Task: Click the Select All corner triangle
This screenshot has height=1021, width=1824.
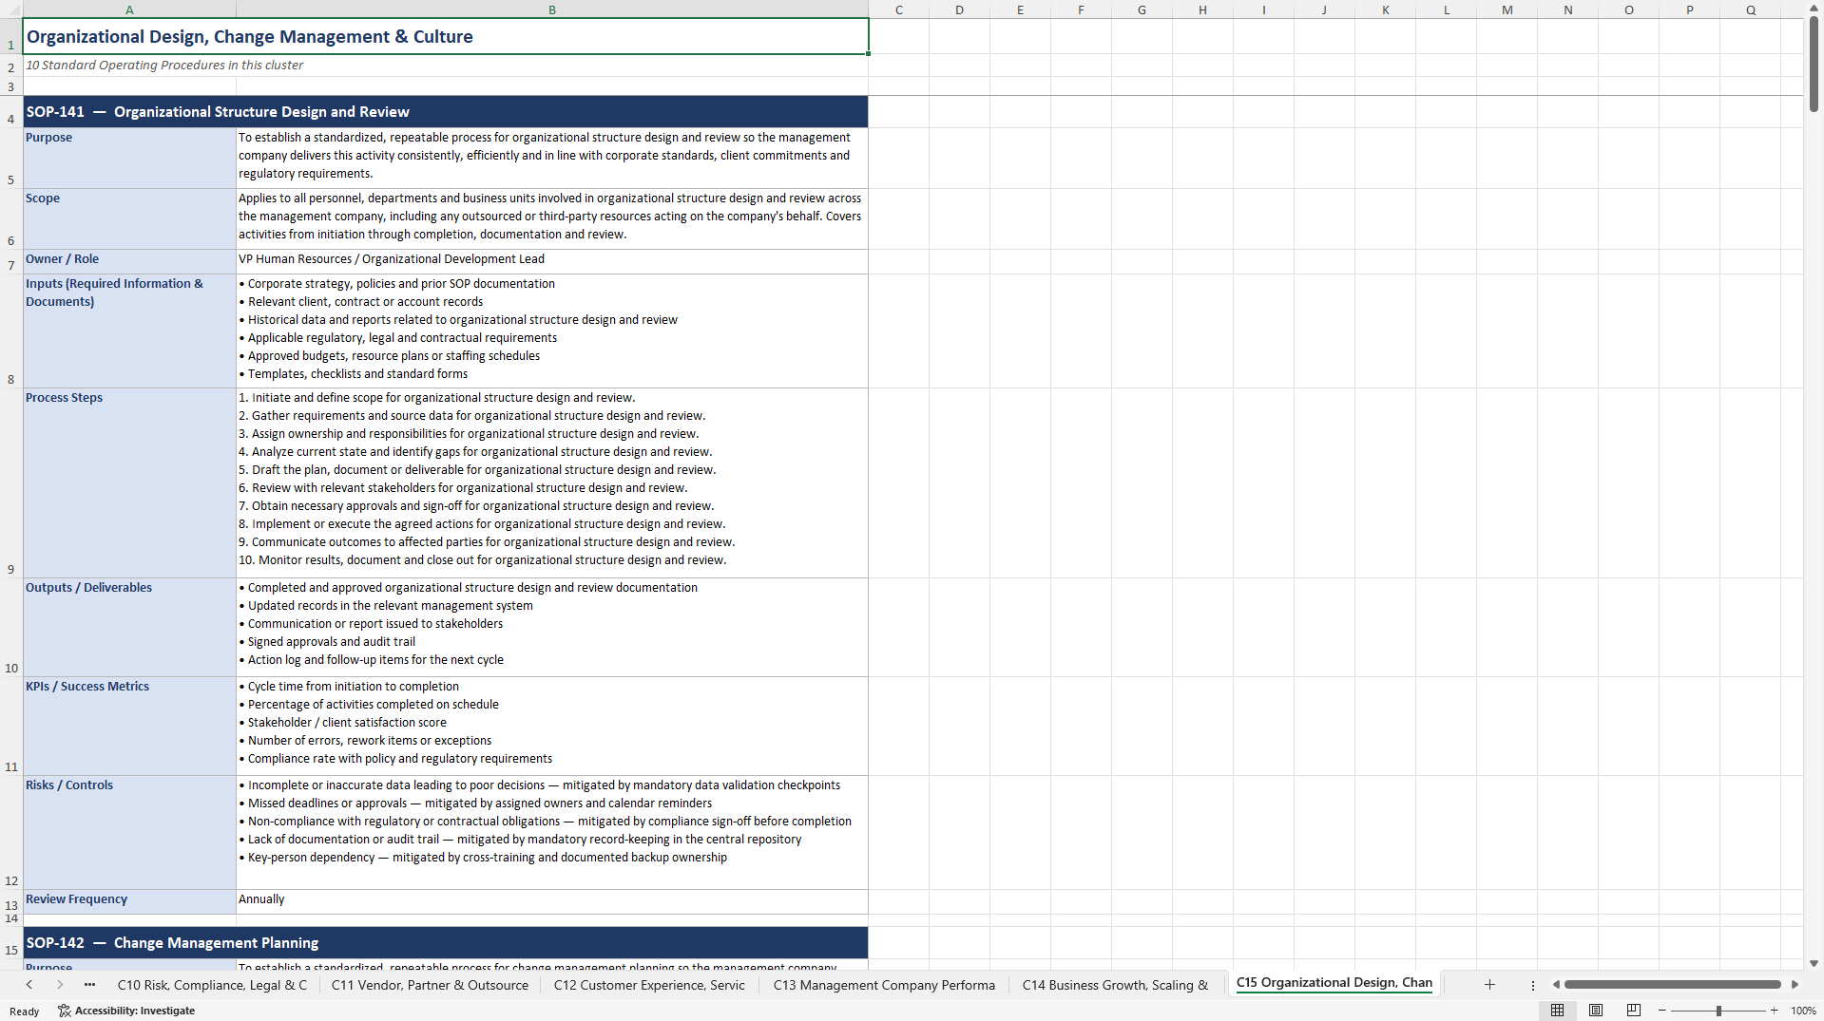Action: (11, 9)
